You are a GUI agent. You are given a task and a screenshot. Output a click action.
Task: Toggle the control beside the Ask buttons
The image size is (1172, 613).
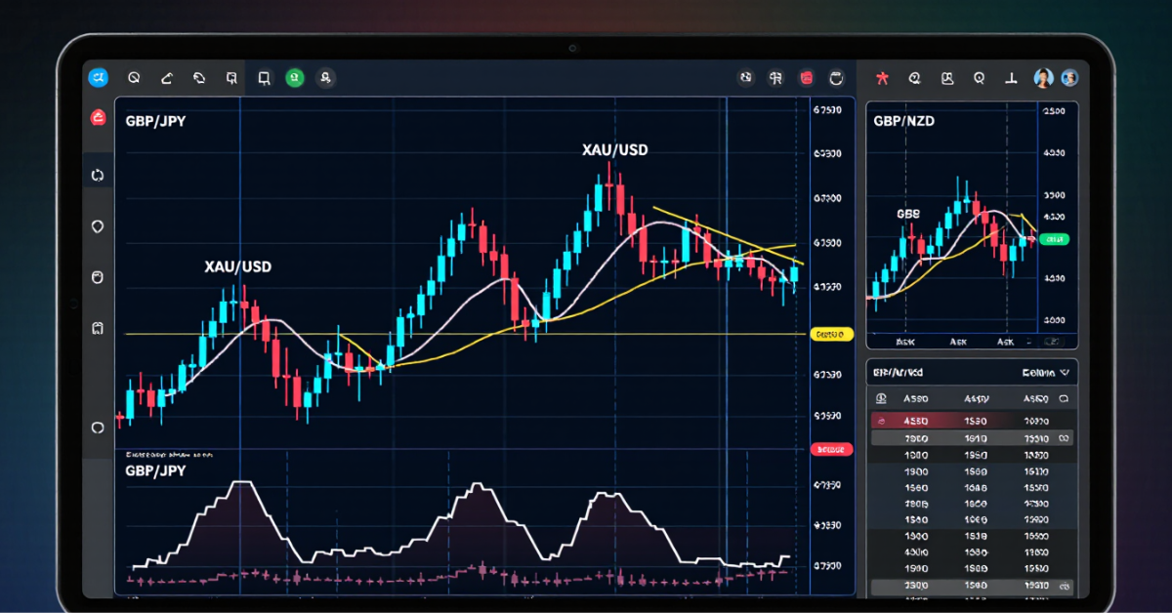pyautogui.click(x=1052, y=342)
